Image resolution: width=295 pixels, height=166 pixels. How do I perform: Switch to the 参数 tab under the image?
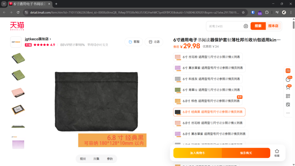tap(110, 159)
